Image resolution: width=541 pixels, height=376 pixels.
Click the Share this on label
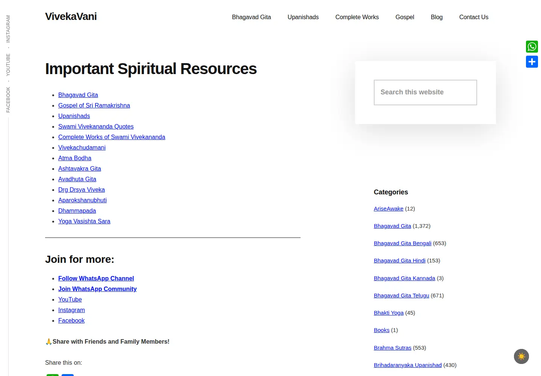click(63, 362)
